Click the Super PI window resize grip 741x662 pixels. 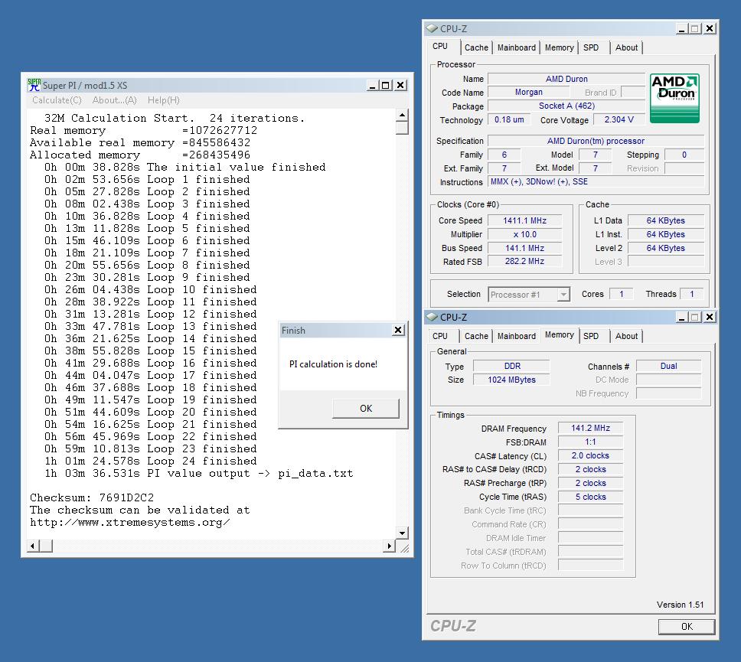click(x=404, y=548)
